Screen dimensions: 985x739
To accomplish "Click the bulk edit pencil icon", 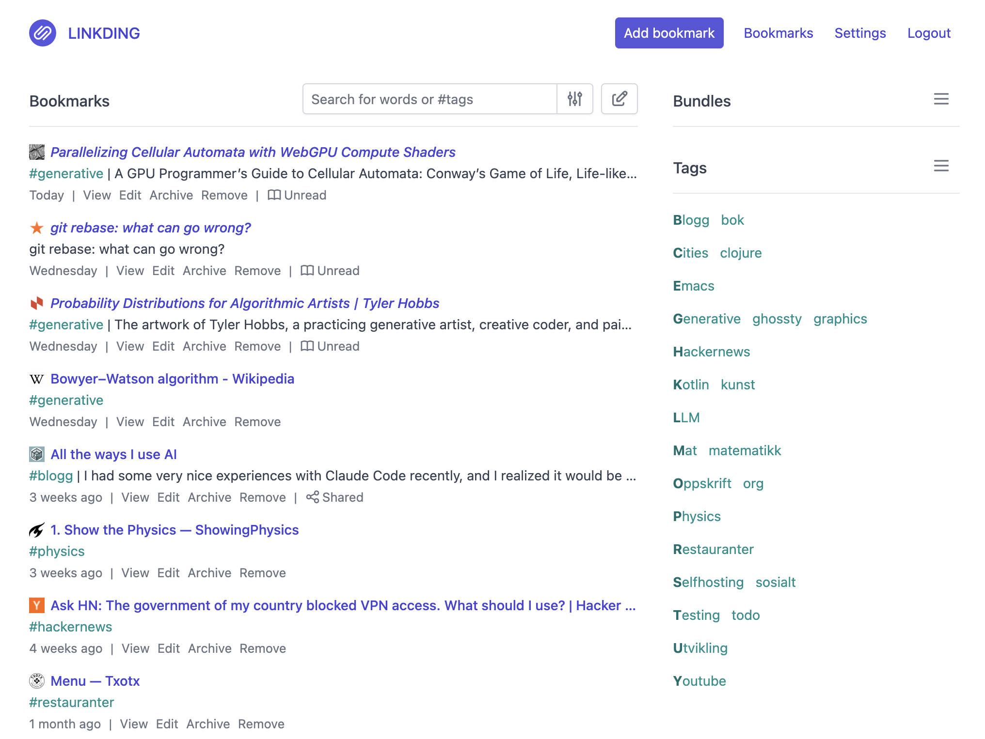I will (x=619, y=99).
